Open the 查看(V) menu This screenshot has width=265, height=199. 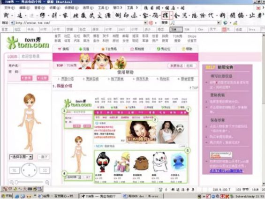coord(39,8)
